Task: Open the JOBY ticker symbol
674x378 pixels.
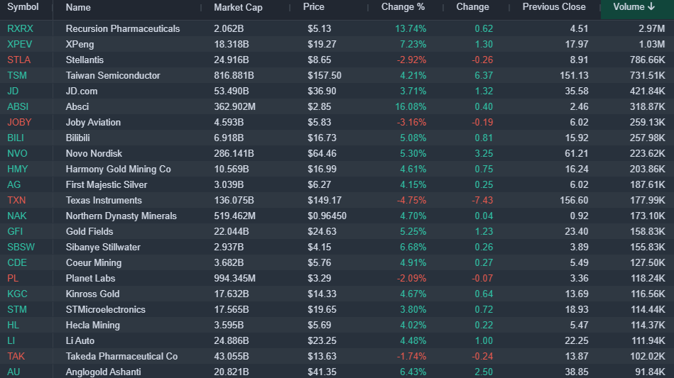Action: point(19,122)
